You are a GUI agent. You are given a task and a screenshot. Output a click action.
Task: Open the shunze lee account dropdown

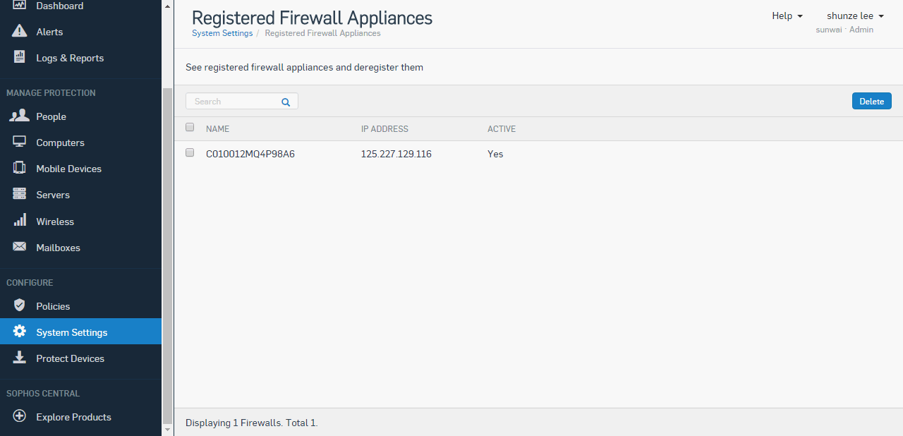coord(856,16)
